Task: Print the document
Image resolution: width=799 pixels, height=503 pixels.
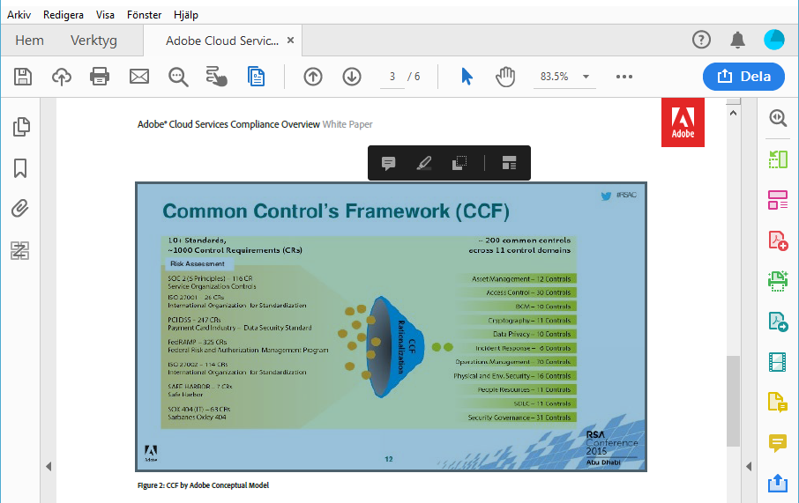Action: (100, 77)
